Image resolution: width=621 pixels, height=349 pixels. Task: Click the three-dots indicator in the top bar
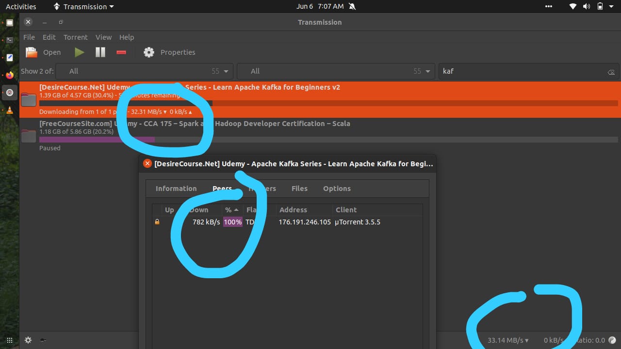point(549,6)
